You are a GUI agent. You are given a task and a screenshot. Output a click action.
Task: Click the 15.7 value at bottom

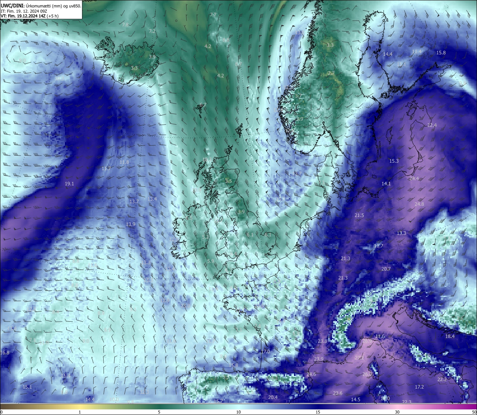[218, 401]
